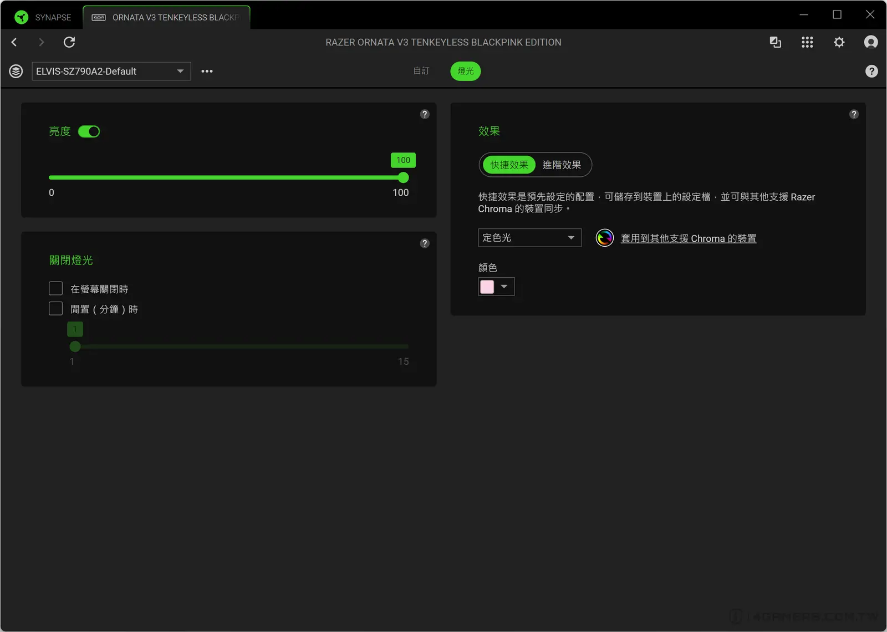Open the window switch icon in header
This screenshot has width=887, height=632.
point(776,42)
